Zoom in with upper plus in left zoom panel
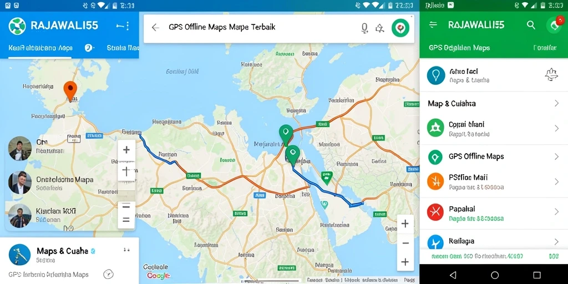This screenshot has width=568, height=284. (x=126, y=150)
